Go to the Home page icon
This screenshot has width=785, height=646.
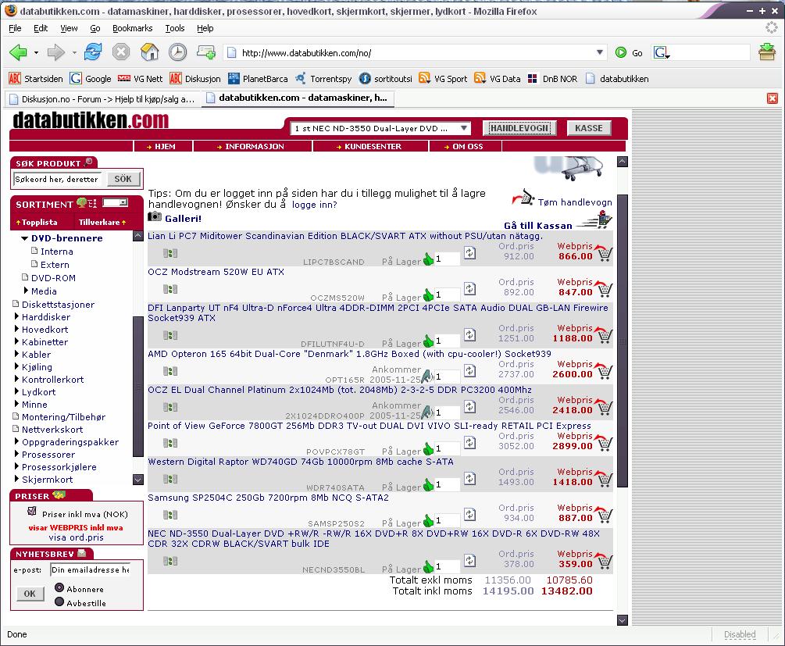149,52
